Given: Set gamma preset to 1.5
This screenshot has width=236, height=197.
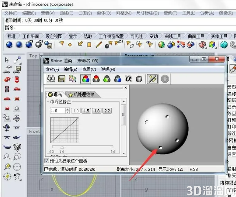Looking at the screenshot, I should [86, 111].
